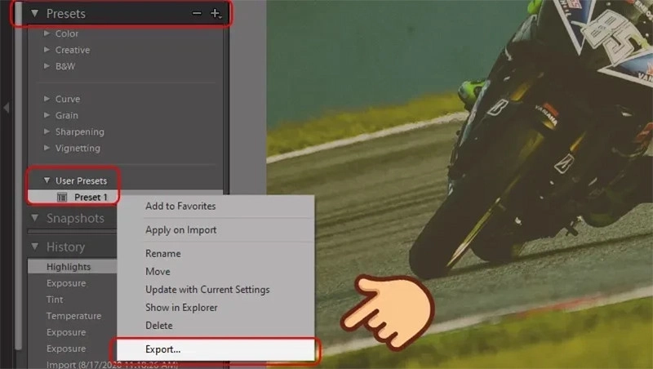Click the minus icon in Presets header
The width and height of the screenshot is (653, 369).
coord(197,13)
